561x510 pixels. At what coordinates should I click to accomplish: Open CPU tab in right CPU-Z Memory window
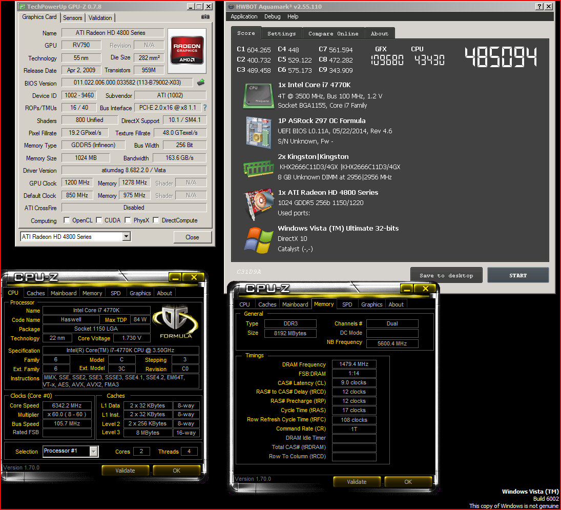tap(245, 304)
